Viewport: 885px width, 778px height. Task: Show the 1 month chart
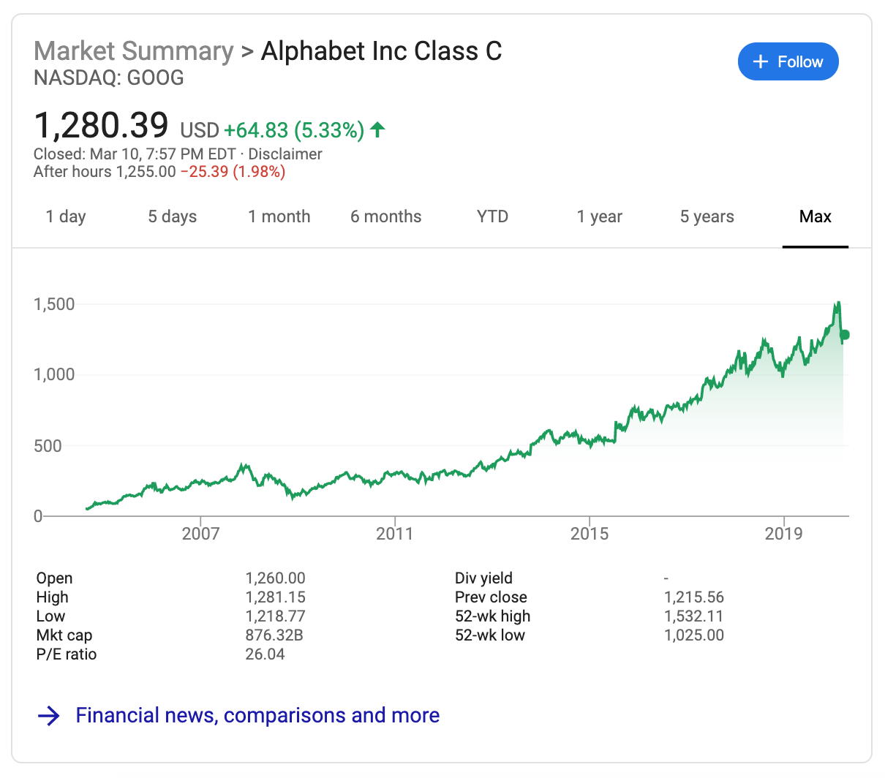coord(279,216)
